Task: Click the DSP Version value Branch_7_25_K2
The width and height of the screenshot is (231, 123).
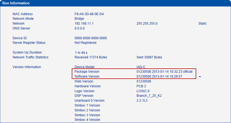Action: 149,96
